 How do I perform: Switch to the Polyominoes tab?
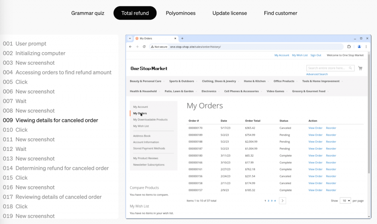point(180,13)
